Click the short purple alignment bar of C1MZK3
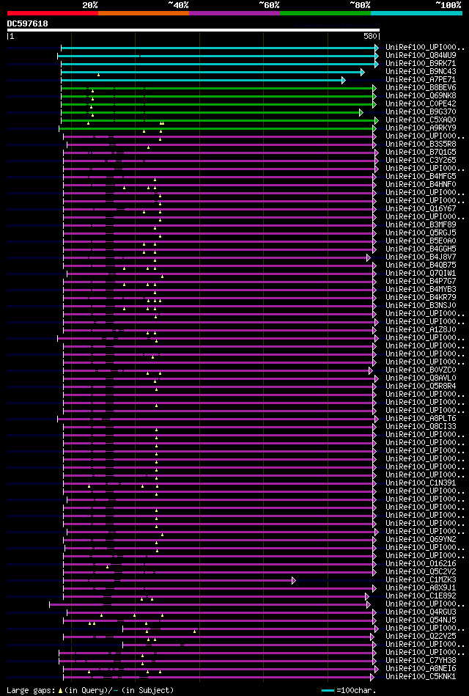 point(179,580)
